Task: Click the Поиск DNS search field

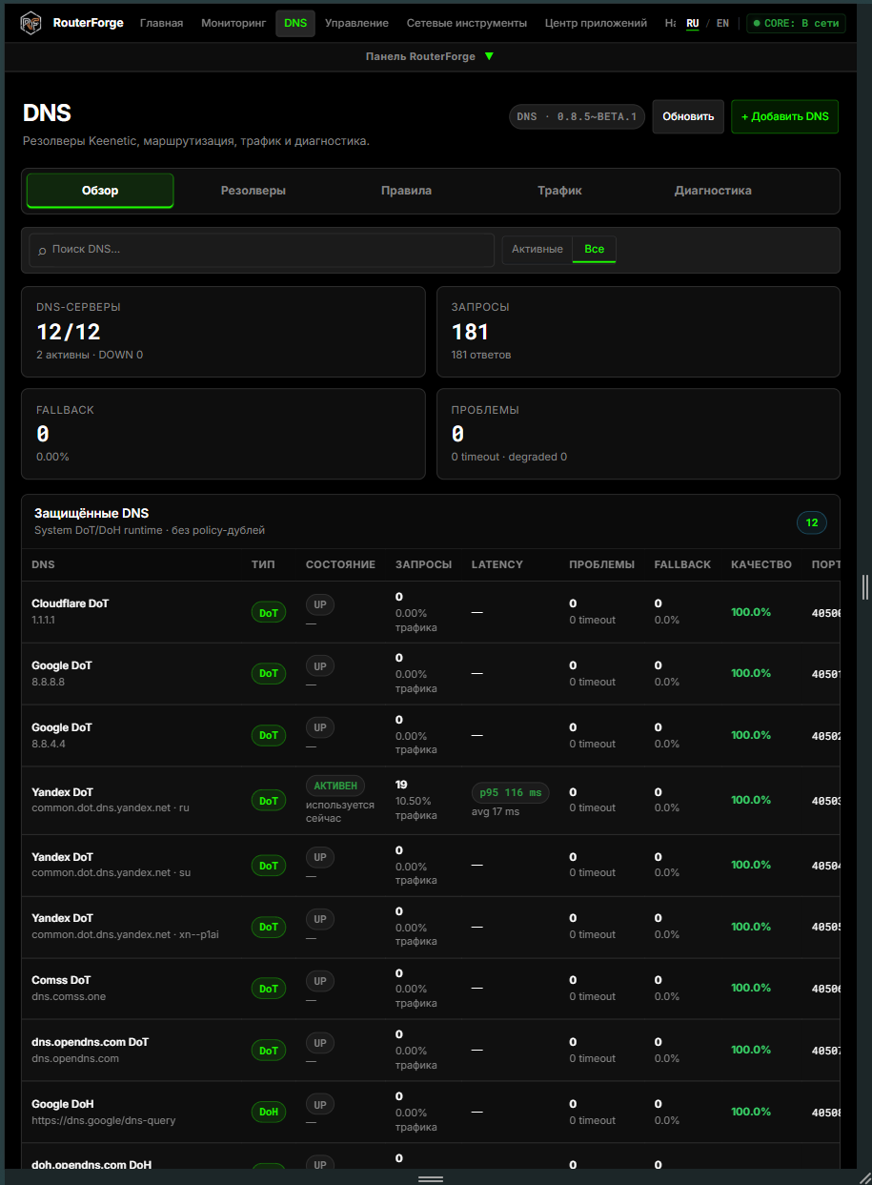Action: click(261, 250)
